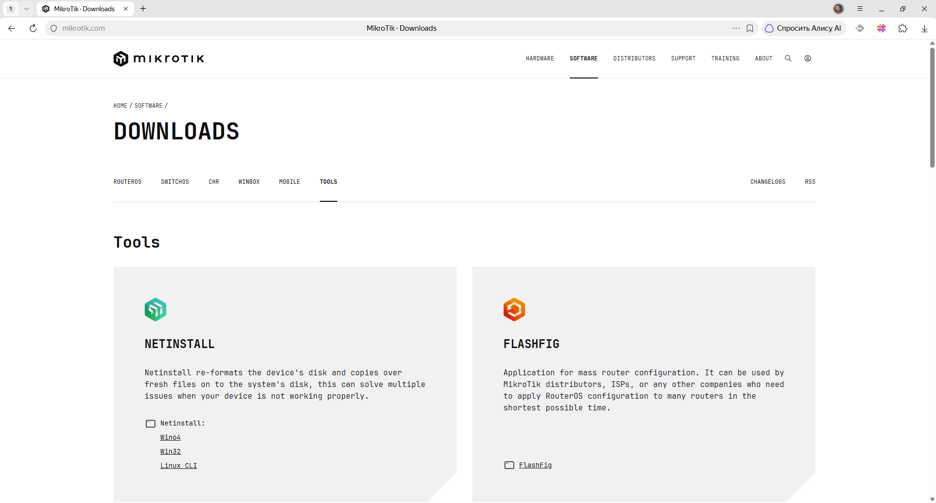
Task: Go to Home breadcrumb
Action: pyautogui.click(x=120, y=106)
